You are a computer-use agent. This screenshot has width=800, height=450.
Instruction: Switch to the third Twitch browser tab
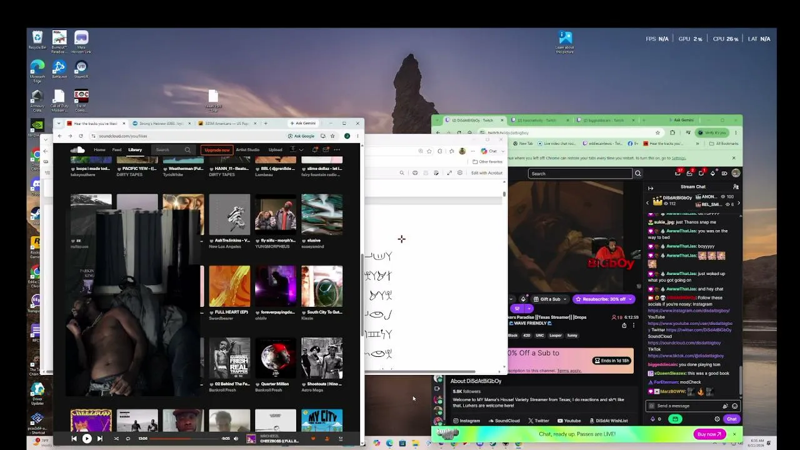point(605,120)
